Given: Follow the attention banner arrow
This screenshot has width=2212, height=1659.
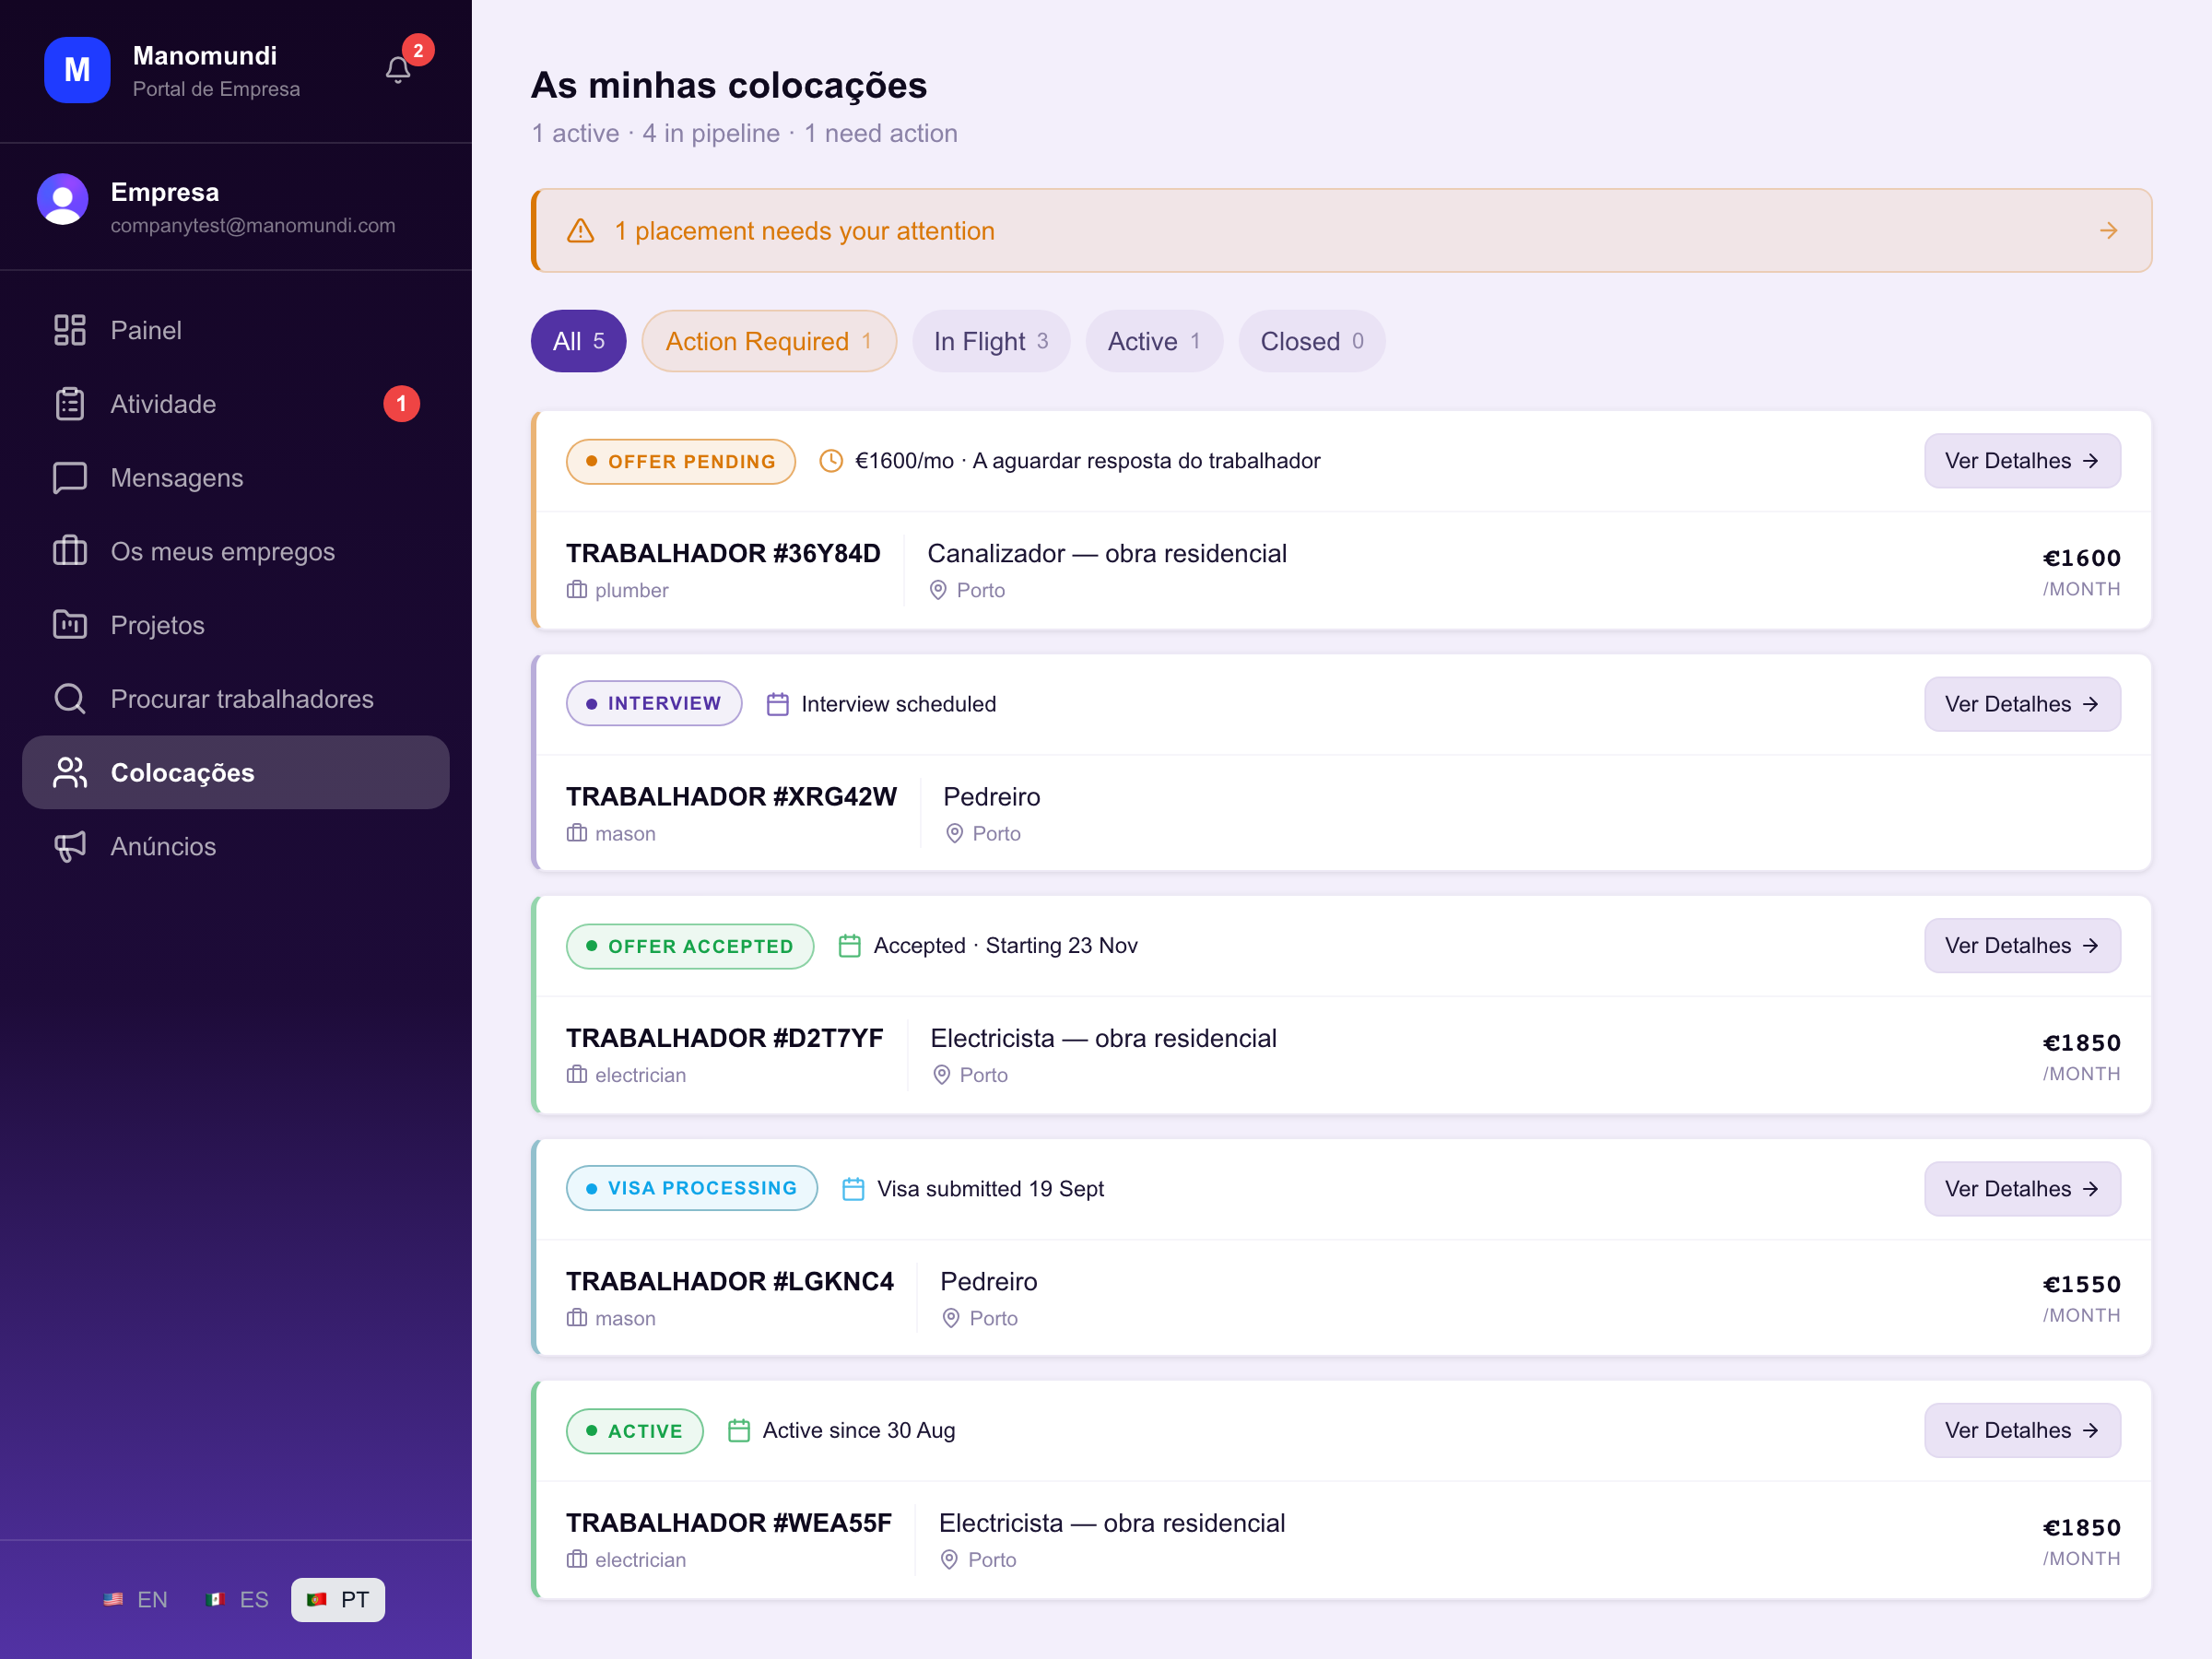Looking at the screenshot, I should (2108, 231).
